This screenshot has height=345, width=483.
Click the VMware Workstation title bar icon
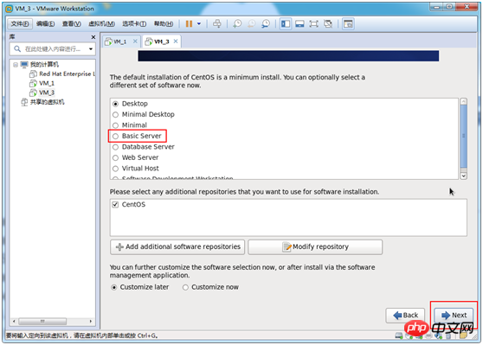[10, 9]
